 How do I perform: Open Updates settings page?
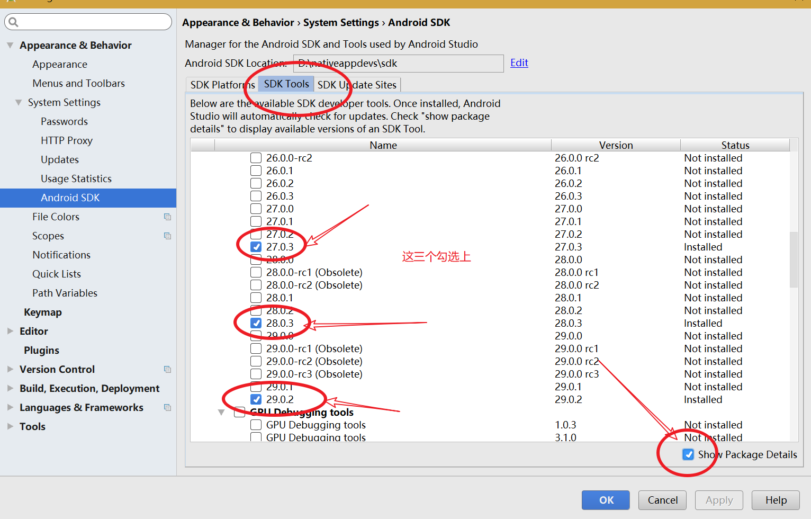(x=60, y=159)
